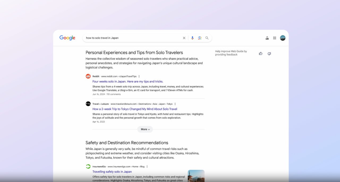Open 'Four weeks solo in Japan' link
This screenshot has height=182, width=340.
pos(128,82)
